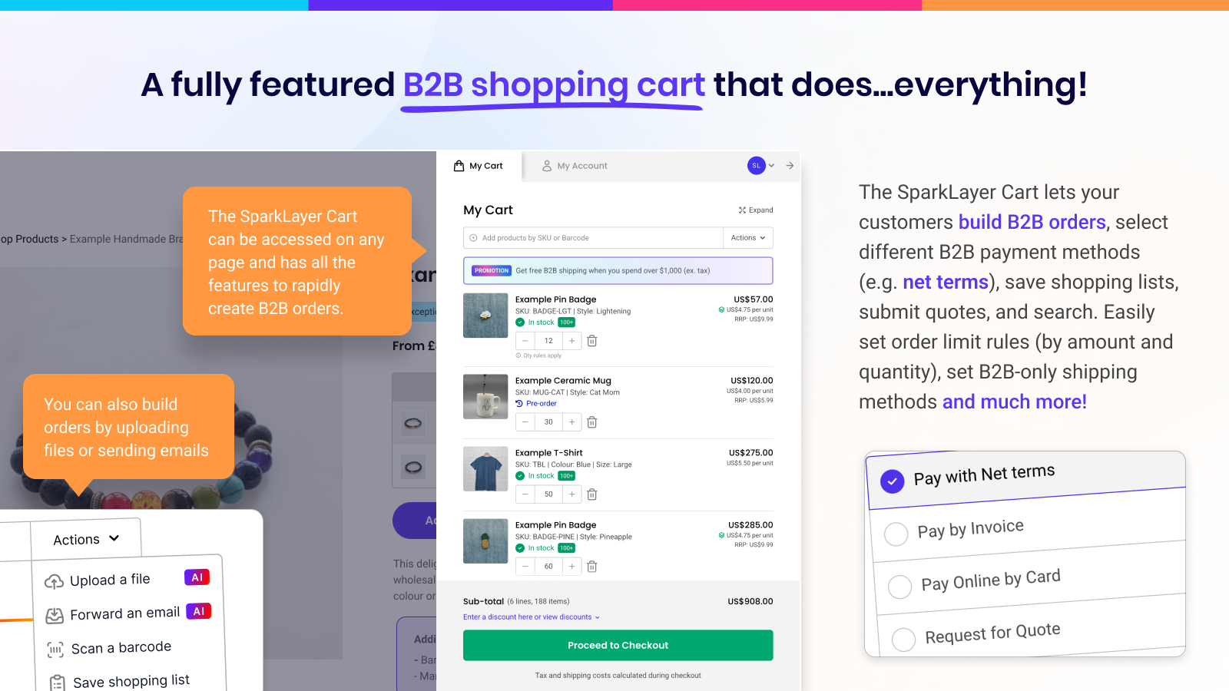Click the build B2B orders link
The height and width of the screenshot is (691, 1229).
pyautogui.click(x=1032, y=222)
